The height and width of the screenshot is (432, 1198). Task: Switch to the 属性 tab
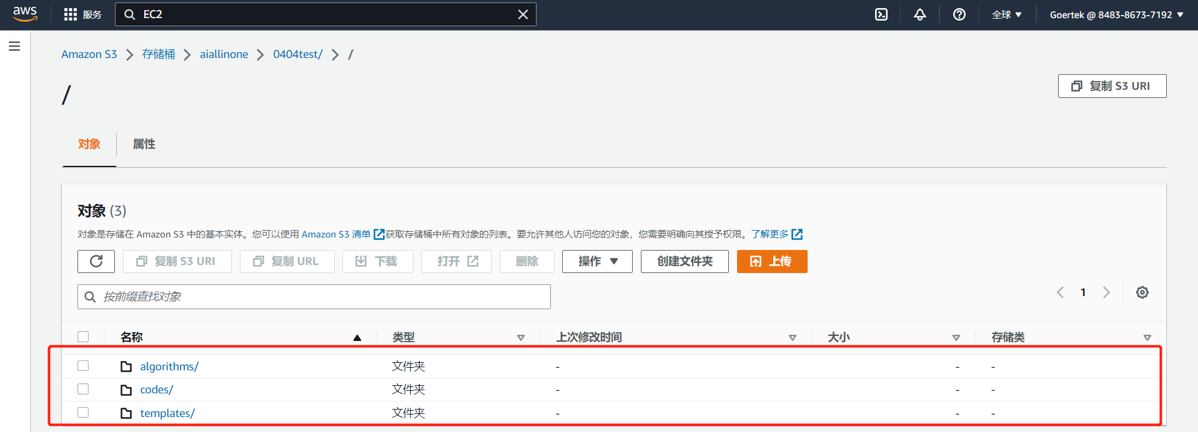pyautogui.click(x=144, y=144)
